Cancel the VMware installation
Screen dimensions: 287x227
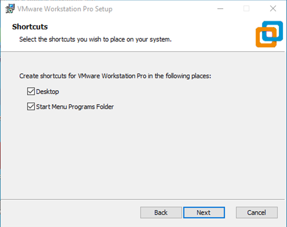point(257,213)
